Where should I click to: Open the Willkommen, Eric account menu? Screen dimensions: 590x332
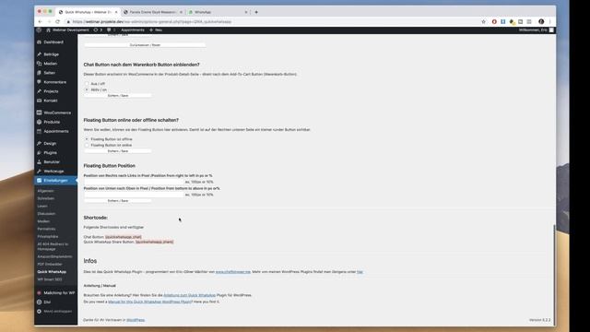click(x=537, y=30)
